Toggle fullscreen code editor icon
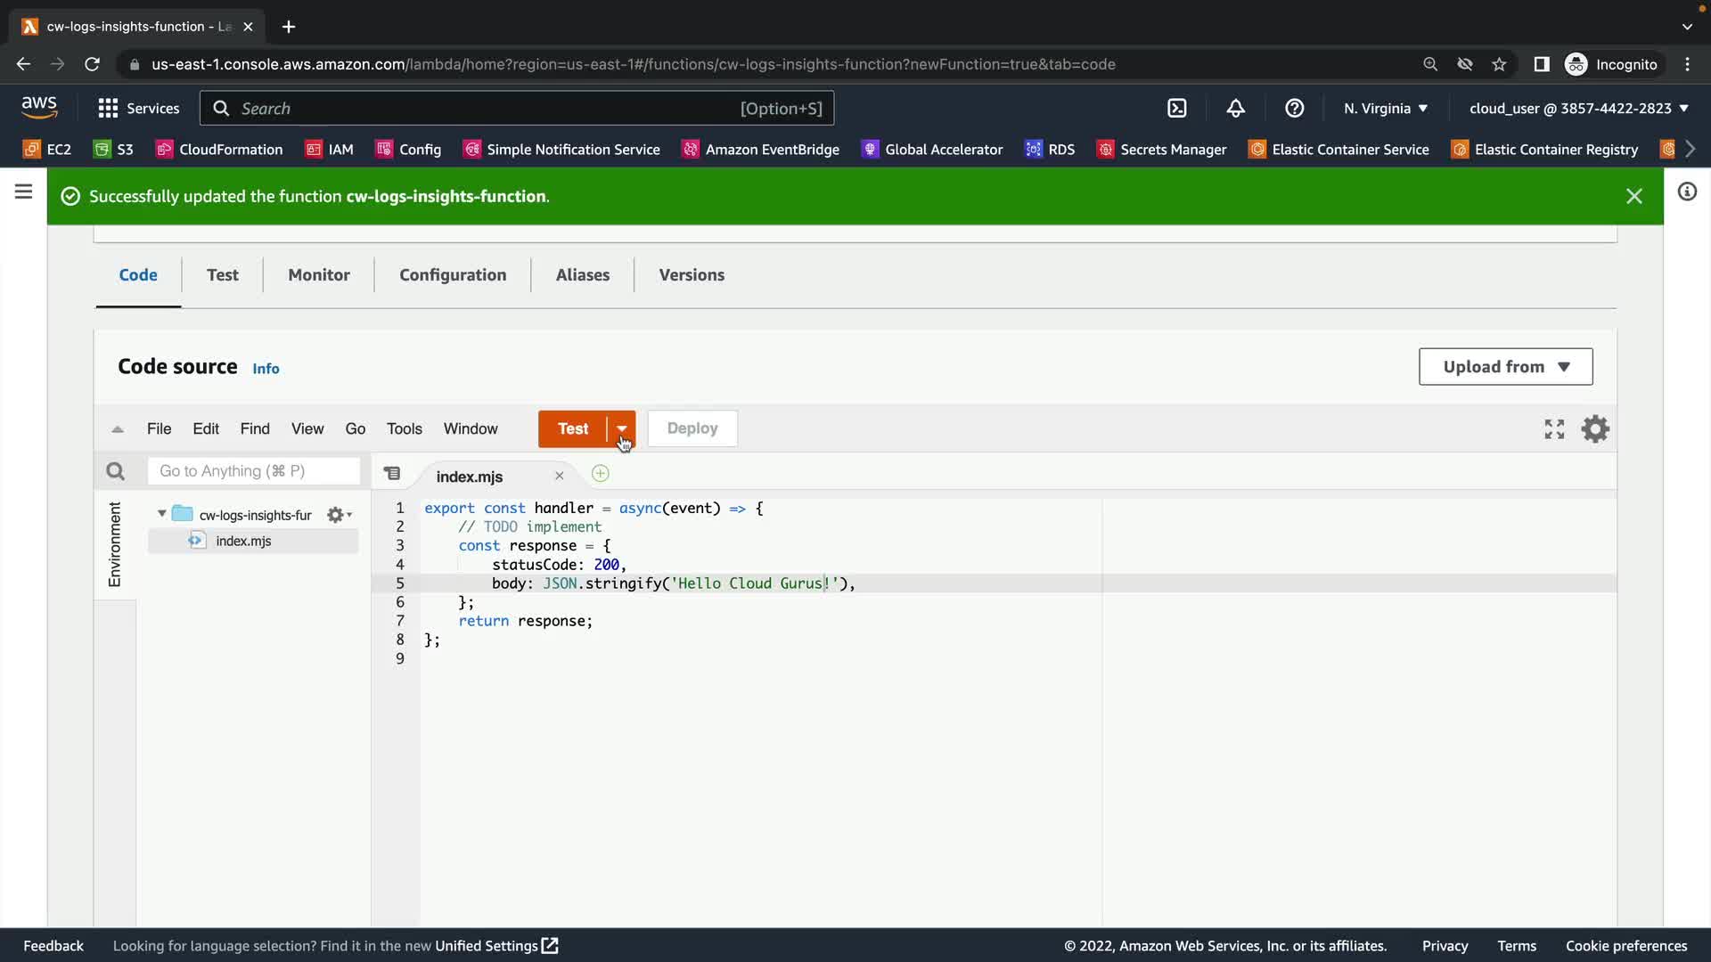 pyautogui.click(x=1554, y=429)
